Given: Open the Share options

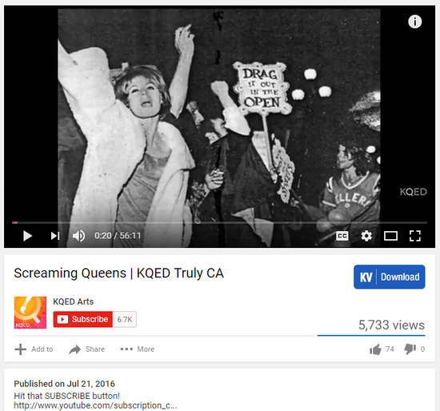Looking at the screenshot, I should pyautogui.click(x=86, y=349).
